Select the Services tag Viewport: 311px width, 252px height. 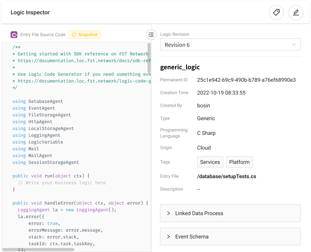pyautogui.click(x=210, y=162)
